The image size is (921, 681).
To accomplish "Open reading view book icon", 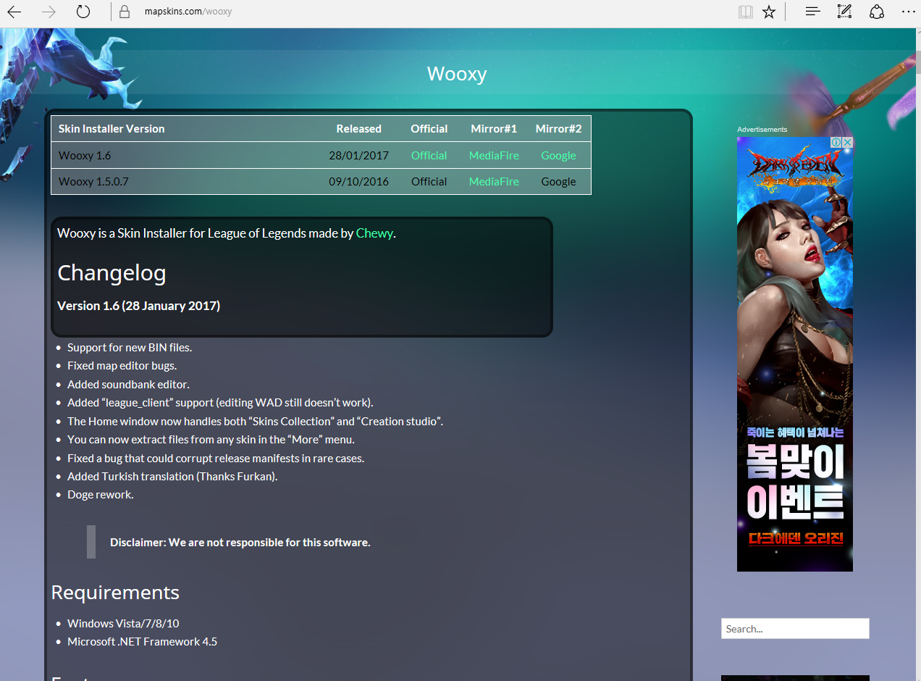I will (746, 12).
